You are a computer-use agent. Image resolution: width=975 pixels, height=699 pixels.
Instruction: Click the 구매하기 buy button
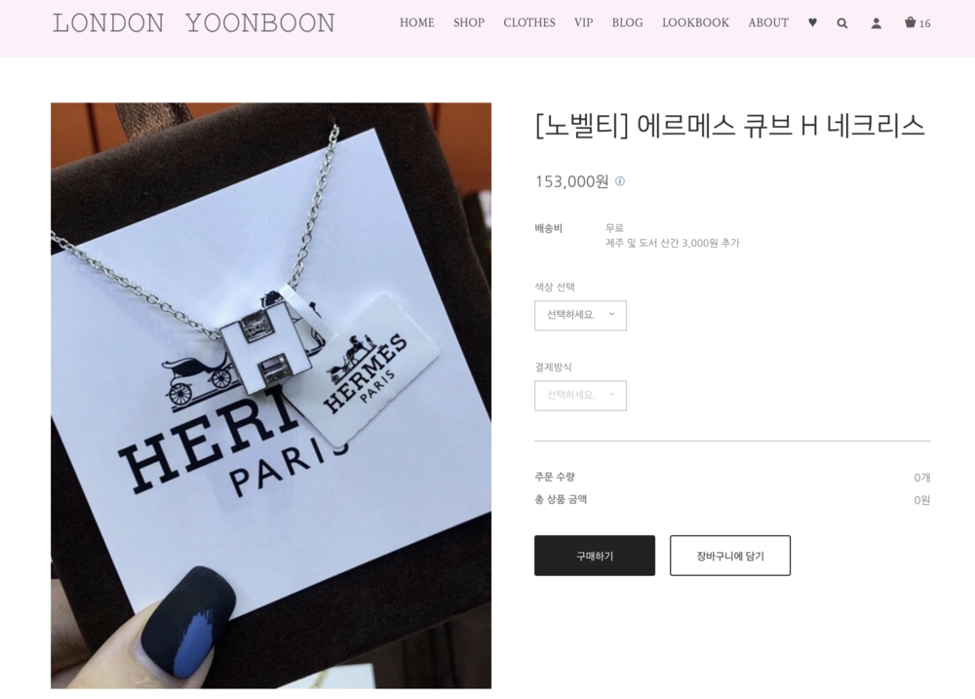(x=595, y=556)
